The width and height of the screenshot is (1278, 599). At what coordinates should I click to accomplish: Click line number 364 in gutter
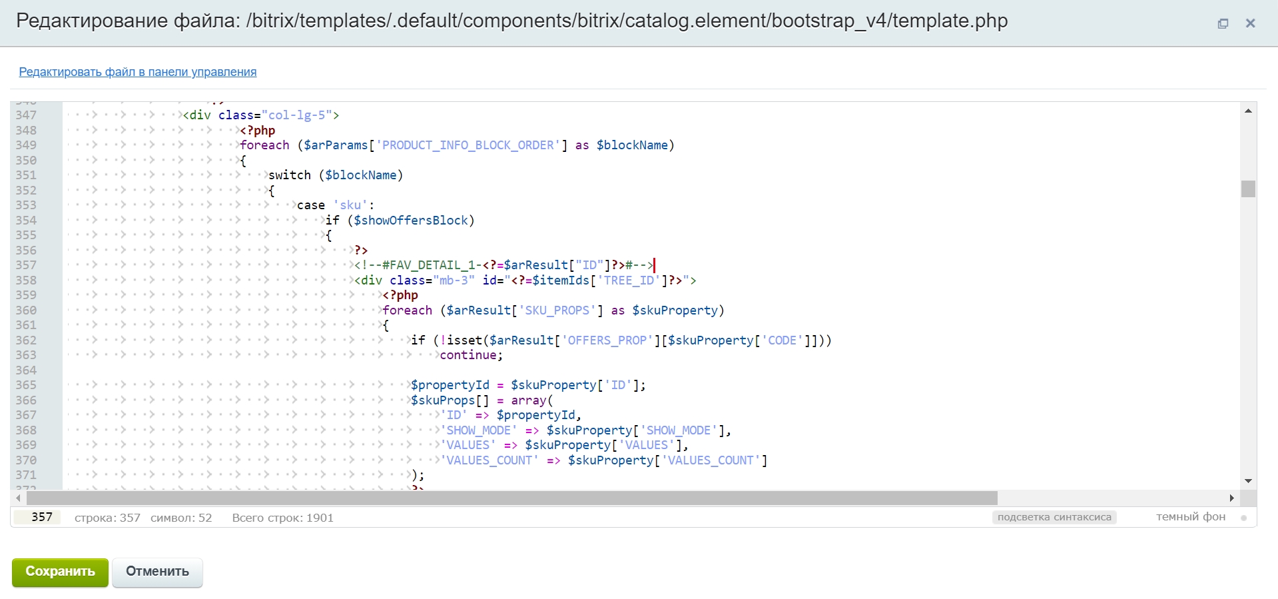click(x=27, y=370)
